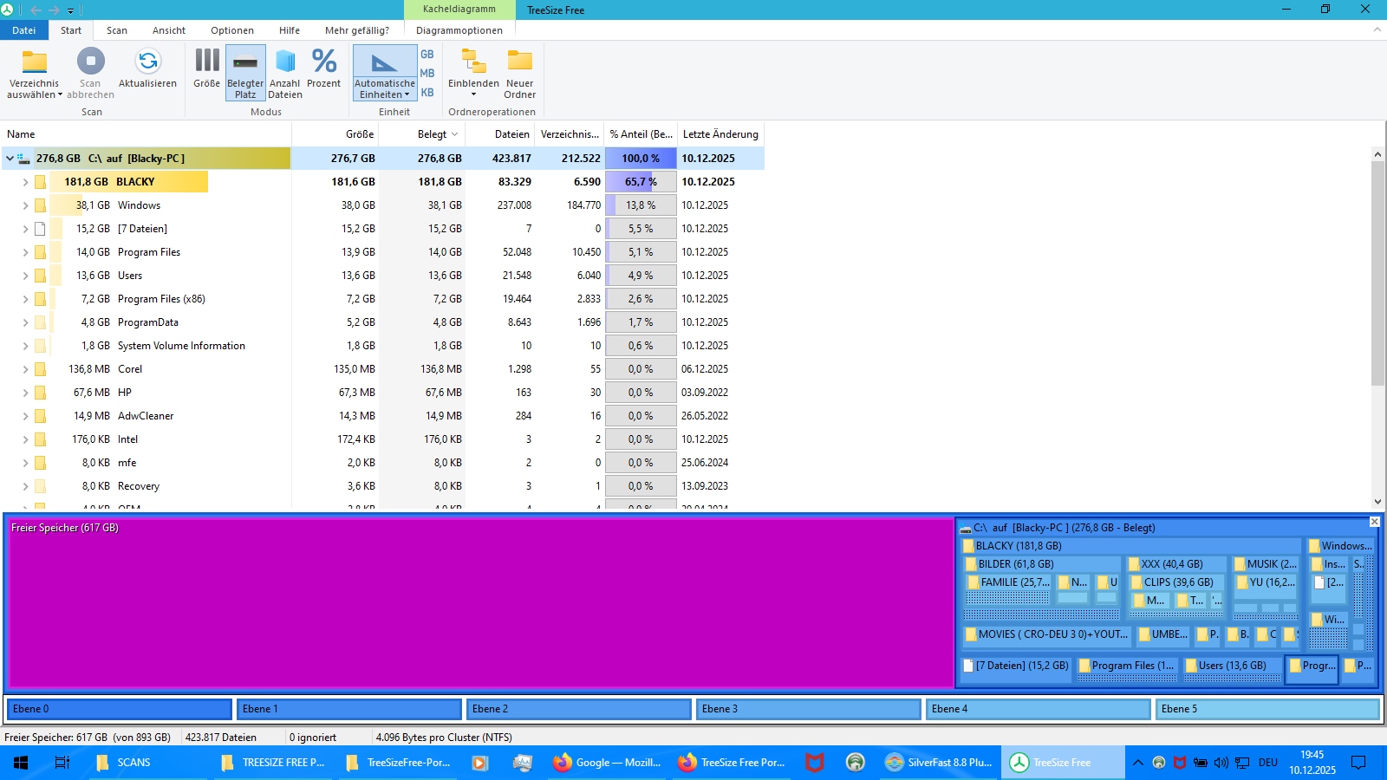The height and width of the screenshot is (780, 1387).
Task: Click the McAfee shield icon on the taskbar
Action: (814, 763)
